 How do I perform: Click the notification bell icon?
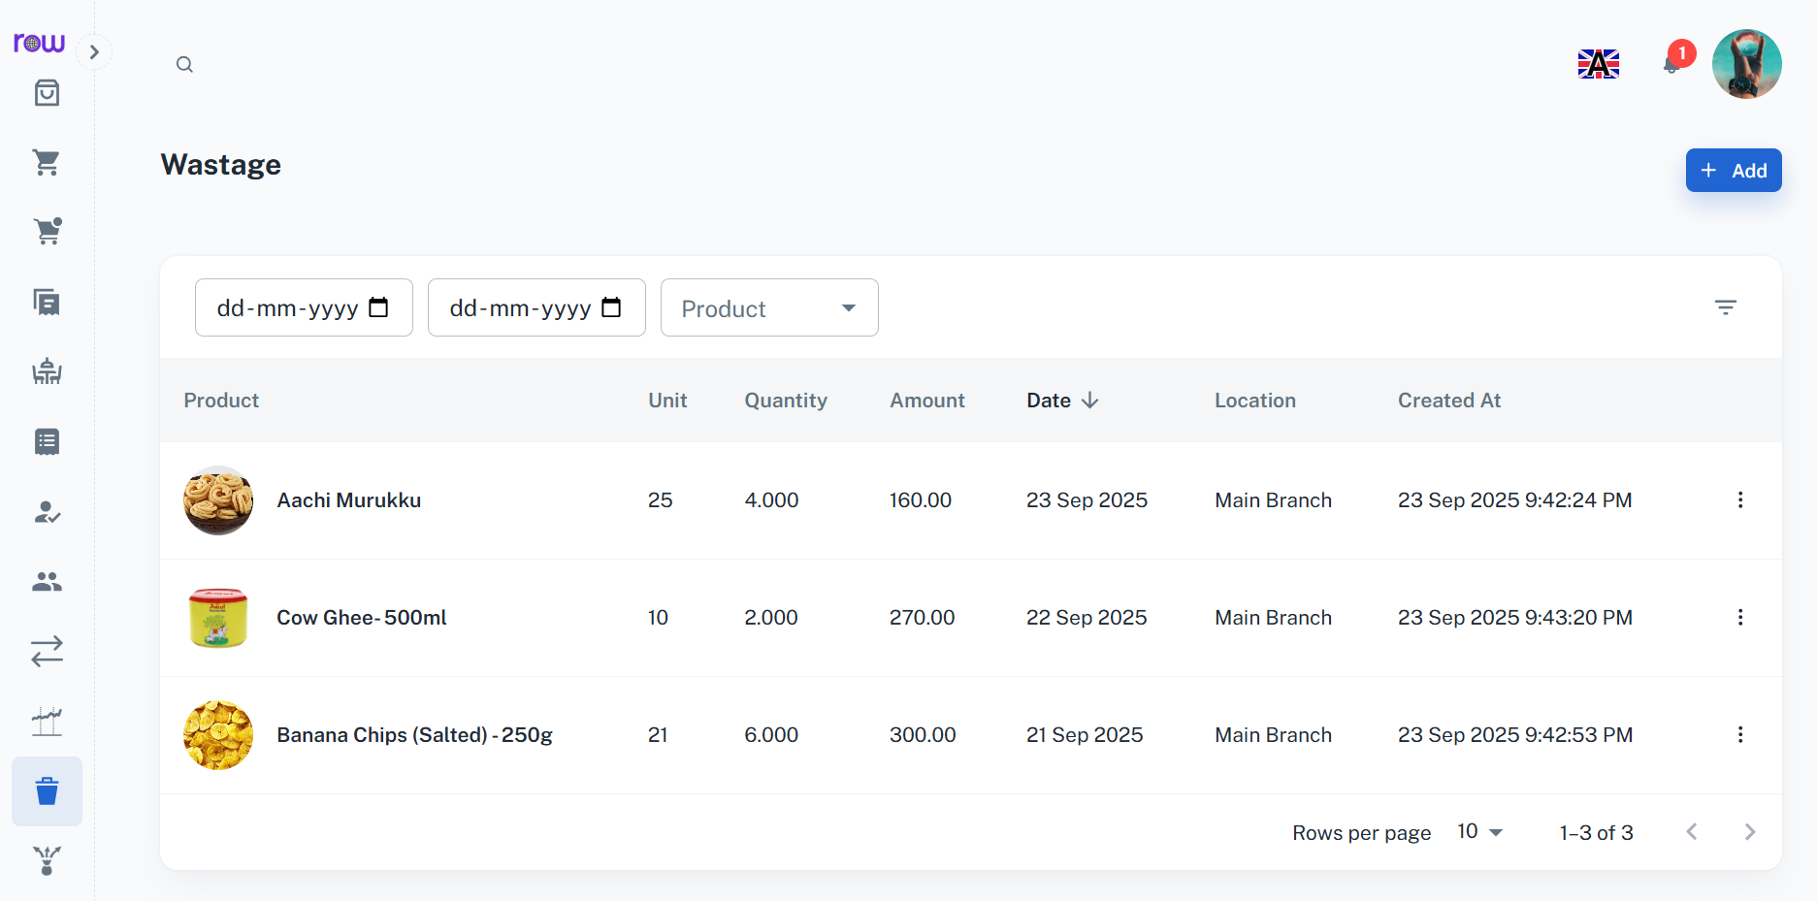(x=1671, y=64)
